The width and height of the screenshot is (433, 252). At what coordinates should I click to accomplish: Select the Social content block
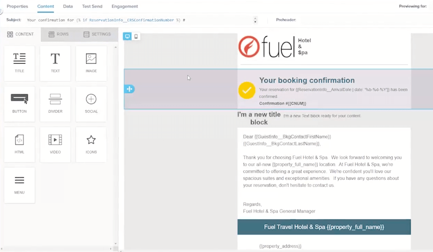91,104
